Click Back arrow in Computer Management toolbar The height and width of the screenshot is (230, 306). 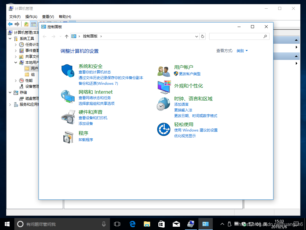10,24
